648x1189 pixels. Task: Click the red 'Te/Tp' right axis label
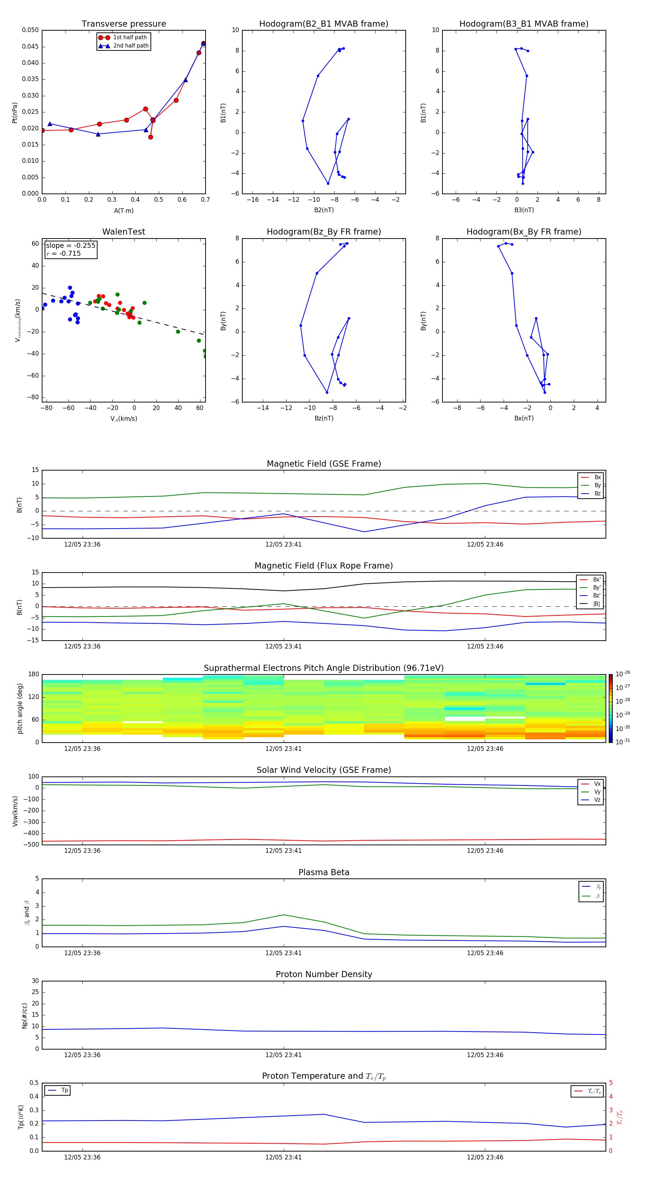(x=620, y=1117)
